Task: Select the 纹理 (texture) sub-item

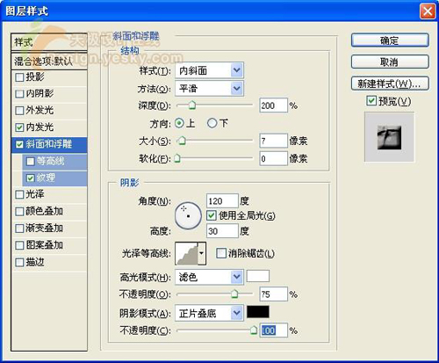Action: [54, 178]
